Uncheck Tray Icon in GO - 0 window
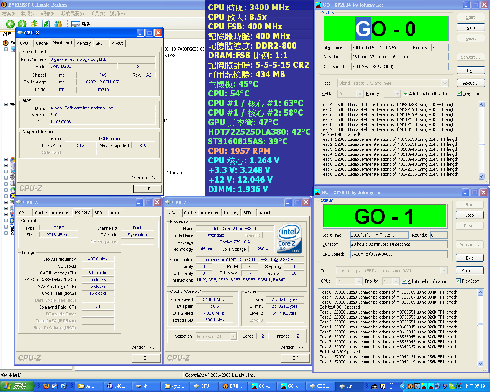The width and height of the screenshot is (490, 392). tap(459, 93)
